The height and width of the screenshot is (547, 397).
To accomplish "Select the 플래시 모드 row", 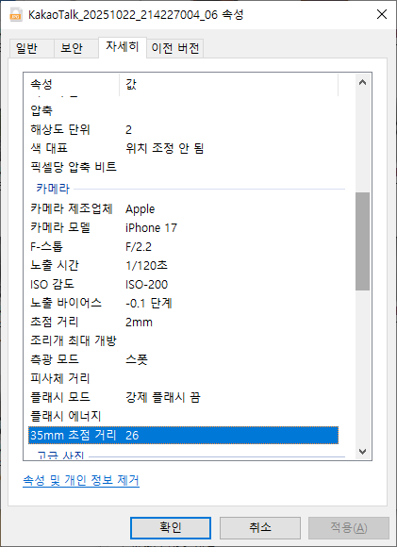I will 183,397.
